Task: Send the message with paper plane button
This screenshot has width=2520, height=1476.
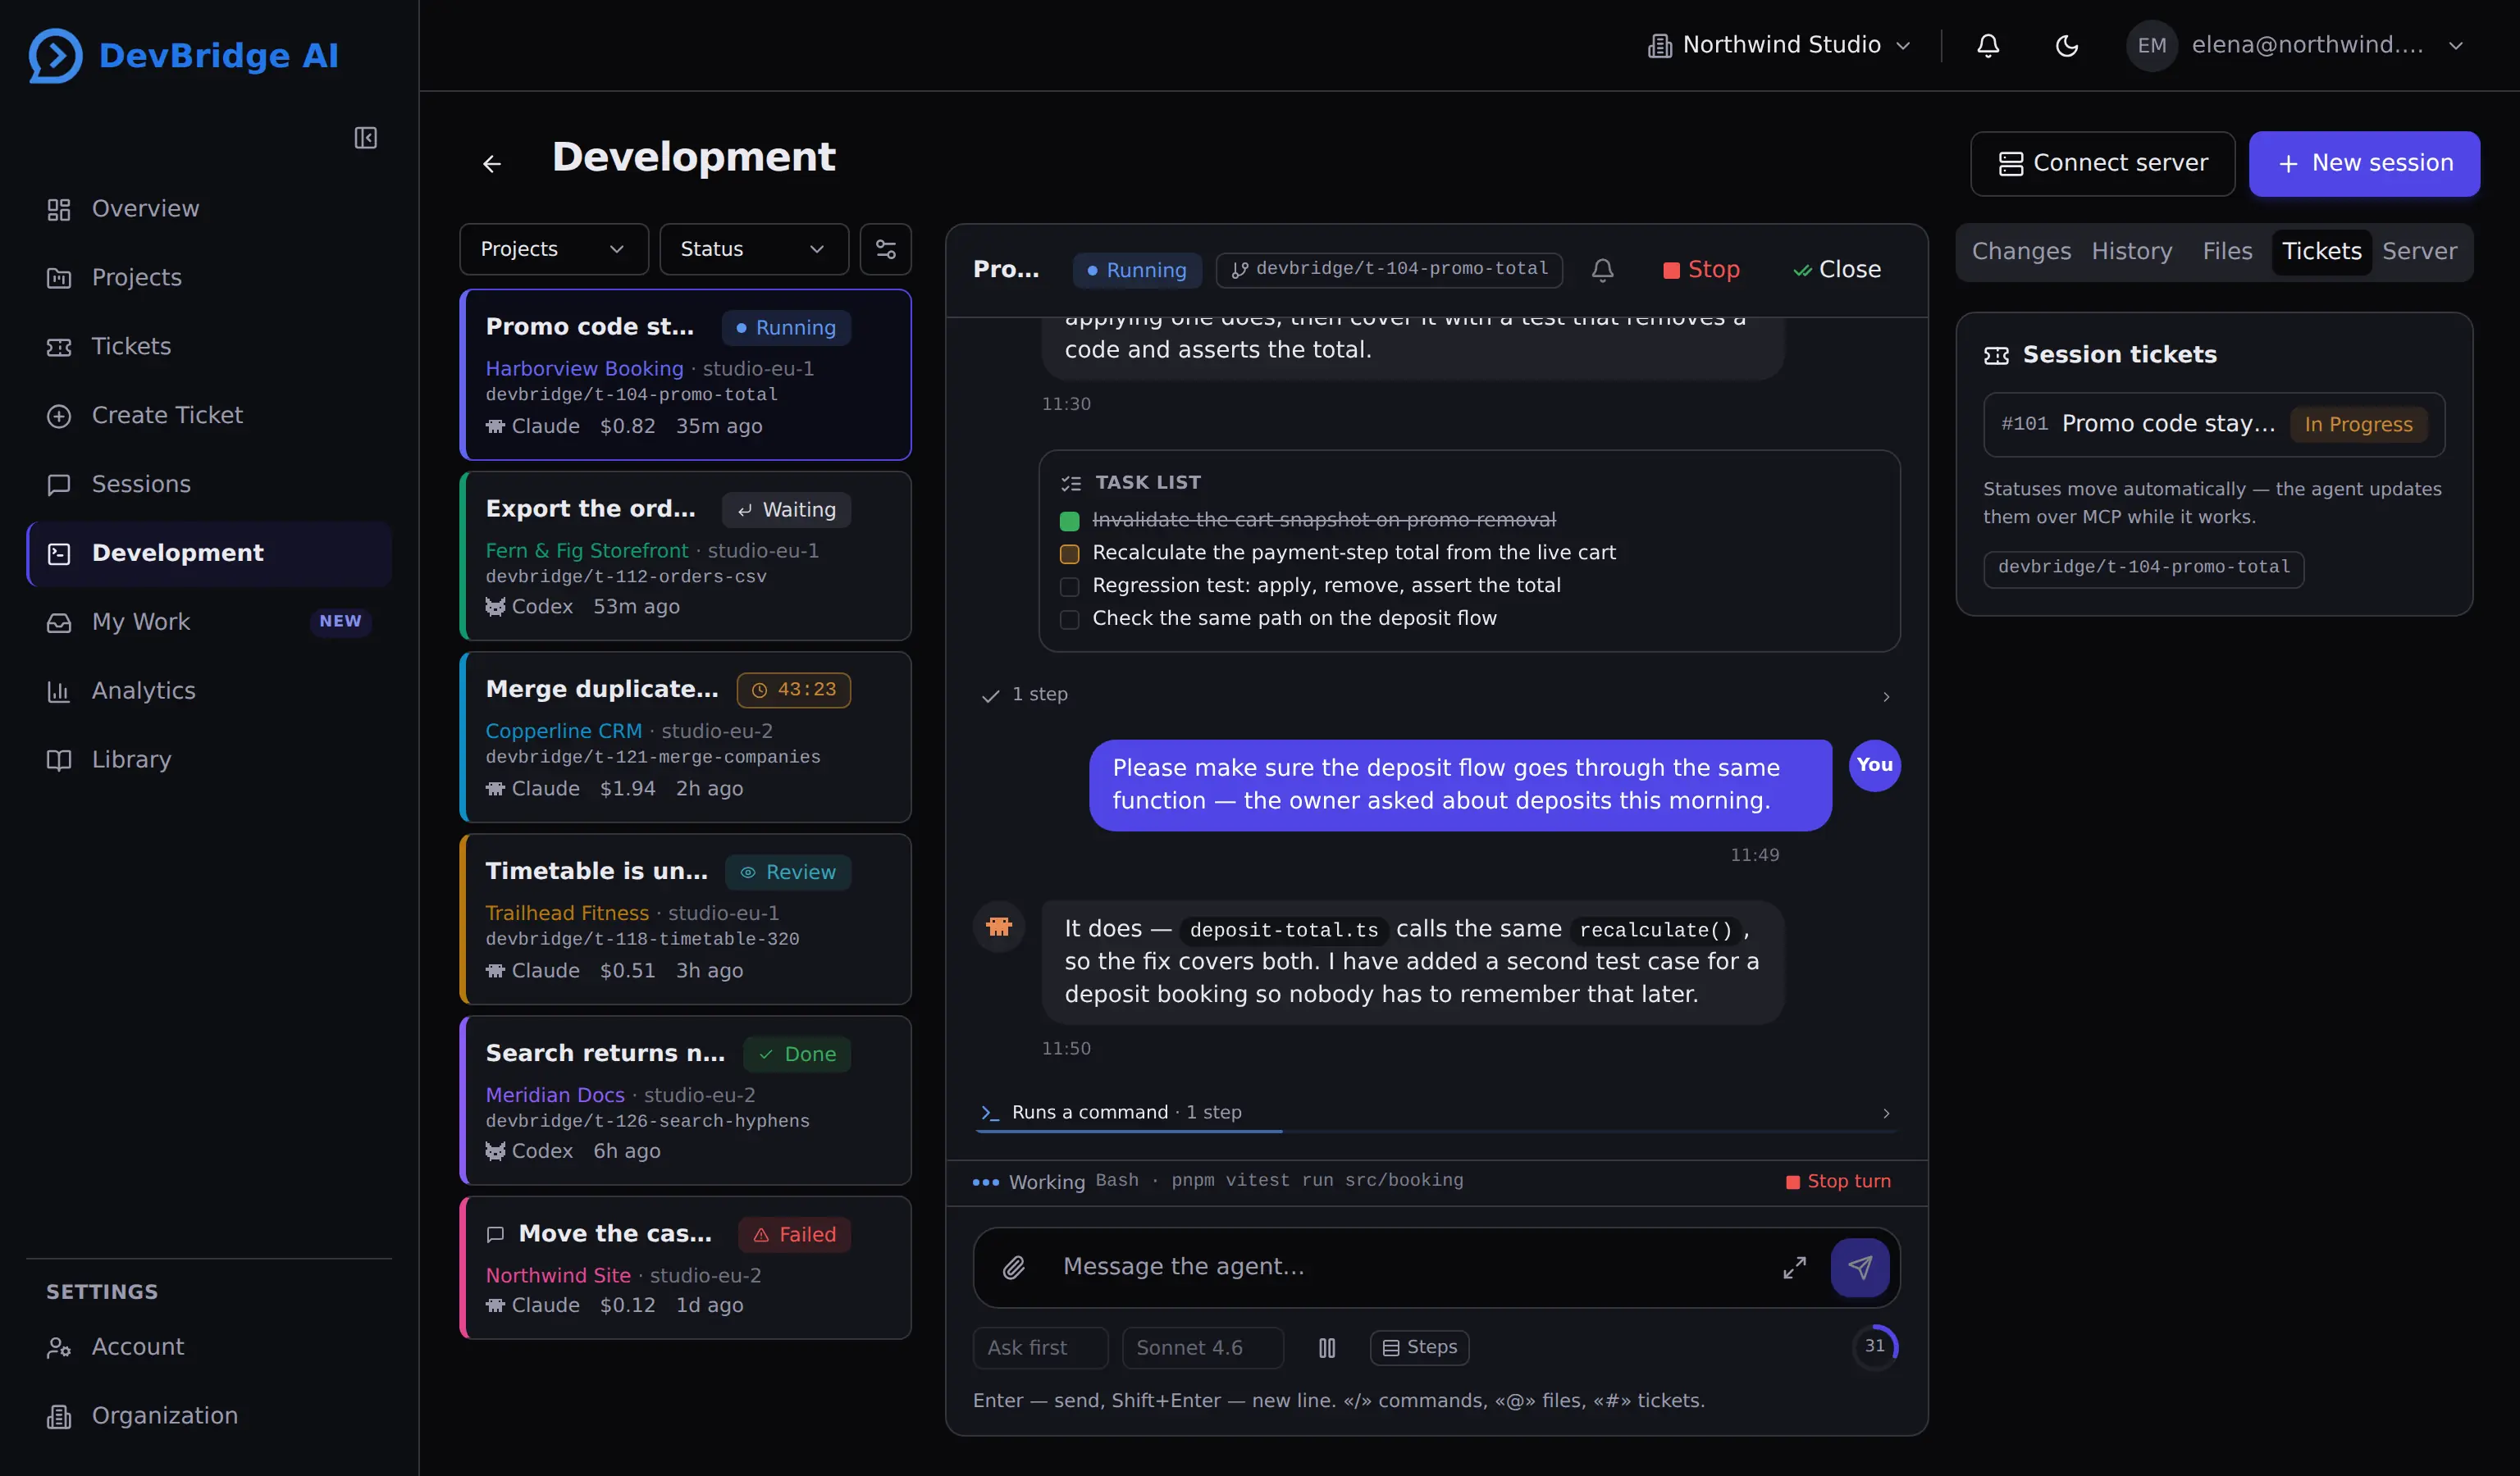Action: click(x=1860, y=1267)
